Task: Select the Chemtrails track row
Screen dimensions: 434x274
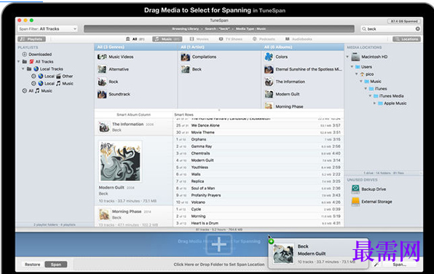Action: (x=259, y=153)
